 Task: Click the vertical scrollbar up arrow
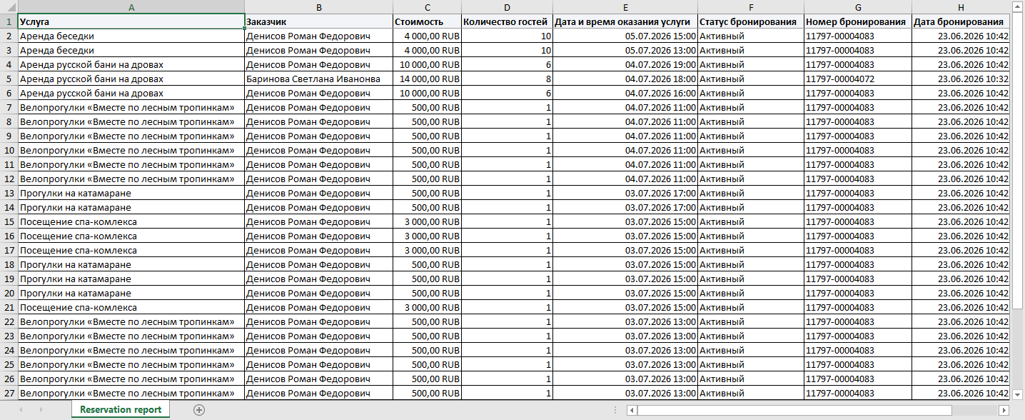click(1017, 6)
